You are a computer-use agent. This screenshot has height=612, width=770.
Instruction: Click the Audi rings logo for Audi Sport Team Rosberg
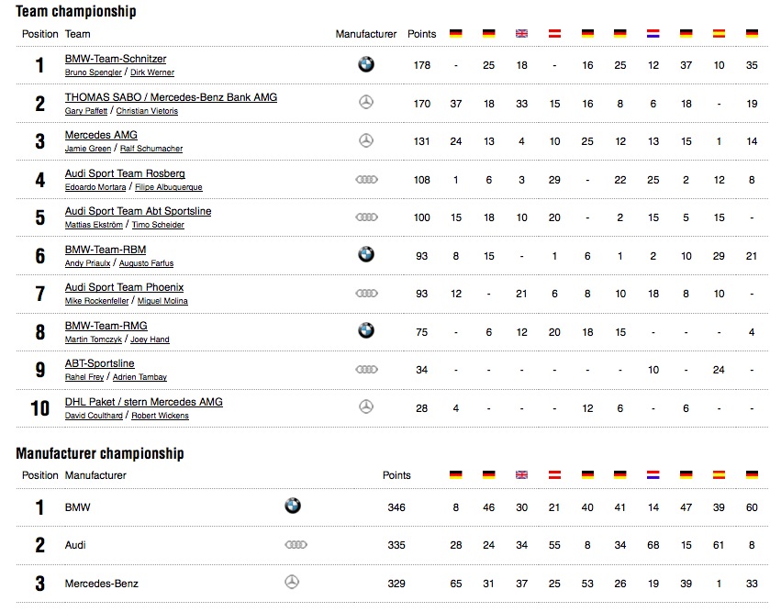366,180
